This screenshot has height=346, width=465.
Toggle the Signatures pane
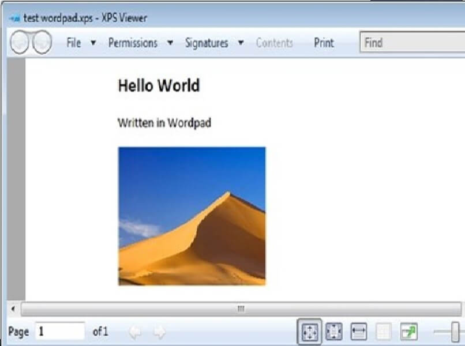(206, 42)
